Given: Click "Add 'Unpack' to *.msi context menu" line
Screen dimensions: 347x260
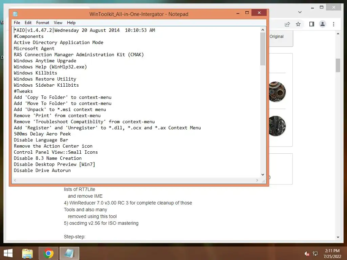Looking at the screenshot, I should [60, 109].
